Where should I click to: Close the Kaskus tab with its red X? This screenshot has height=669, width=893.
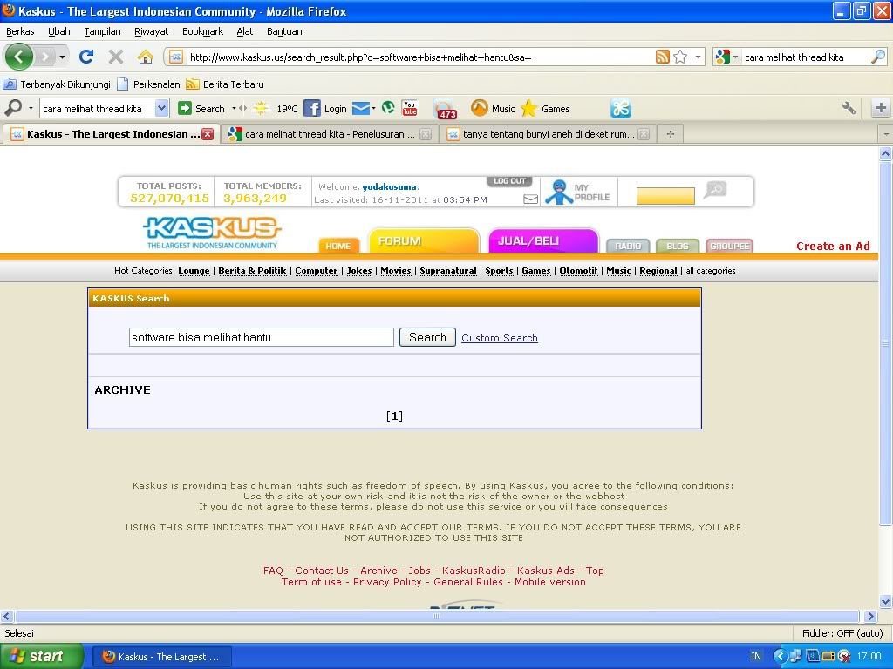click(208, 134)
